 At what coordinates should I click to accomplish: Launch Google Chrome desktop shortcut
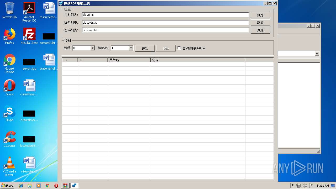click(9, 64)
